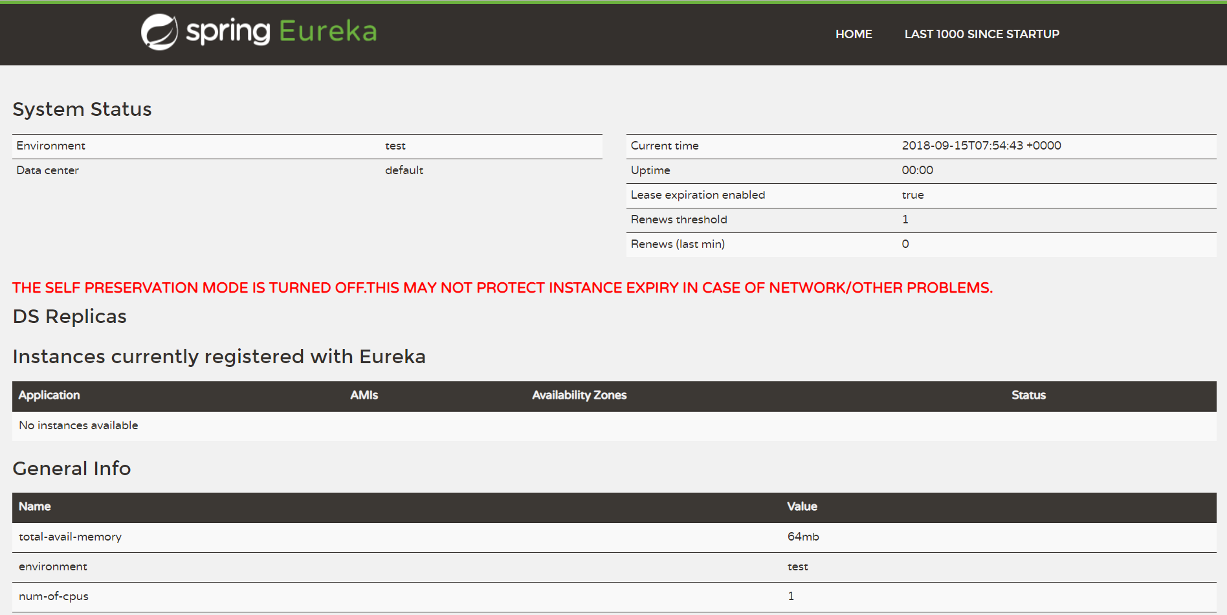Click the green Eureka brand text
Image resolution: width=1227 pixels, height=615 pixels.
pos(327,31)
